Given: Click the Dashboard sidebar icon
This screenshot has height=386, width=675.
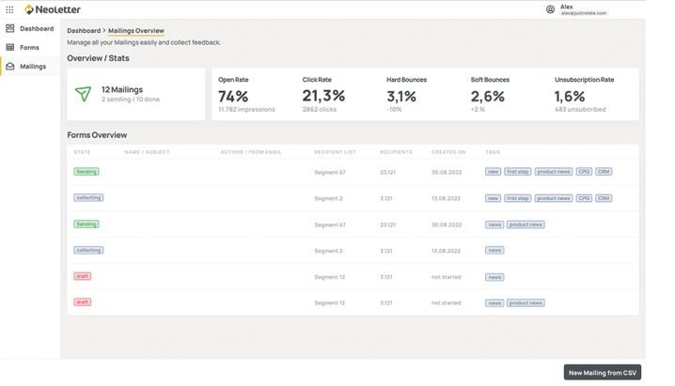Looking at the screenshot, I should [x=10, y=28].
